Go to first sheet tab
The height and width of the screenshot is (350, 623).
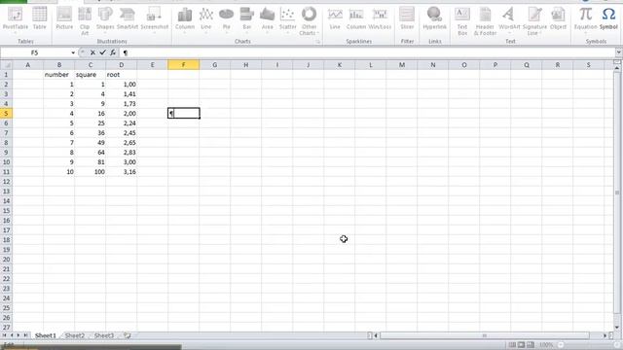click(4, 335)
